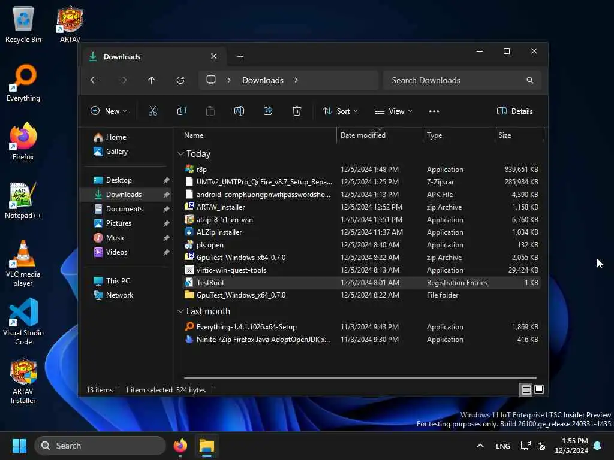This screenshot has width=614, height=460.
Task: Select the GpuTest_Windows_x64_0.7.0 file folder
Action: [x=362, y=295]
